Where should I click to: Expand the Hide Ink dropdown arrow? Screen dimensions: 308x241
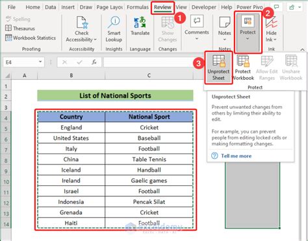tap(275, 40)
